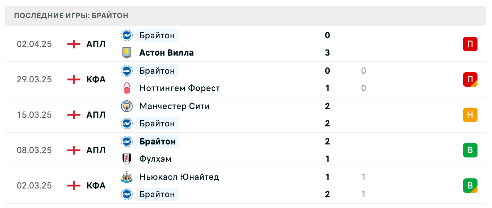Click the orange Н draw result badge
This screenshot has width=492, height=208.
[470, 115]
